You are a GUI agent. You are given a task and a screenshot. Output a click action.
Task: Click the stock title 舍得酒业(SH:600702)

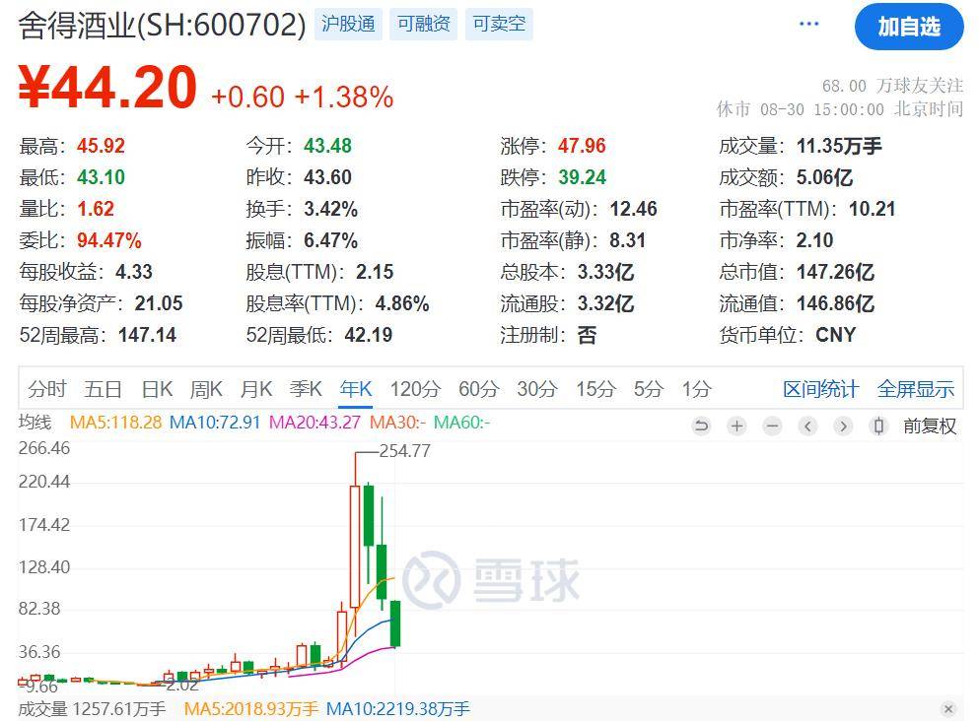163,25
